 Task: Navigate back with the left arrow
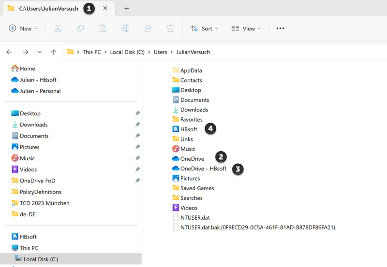(x=9, y=52)
